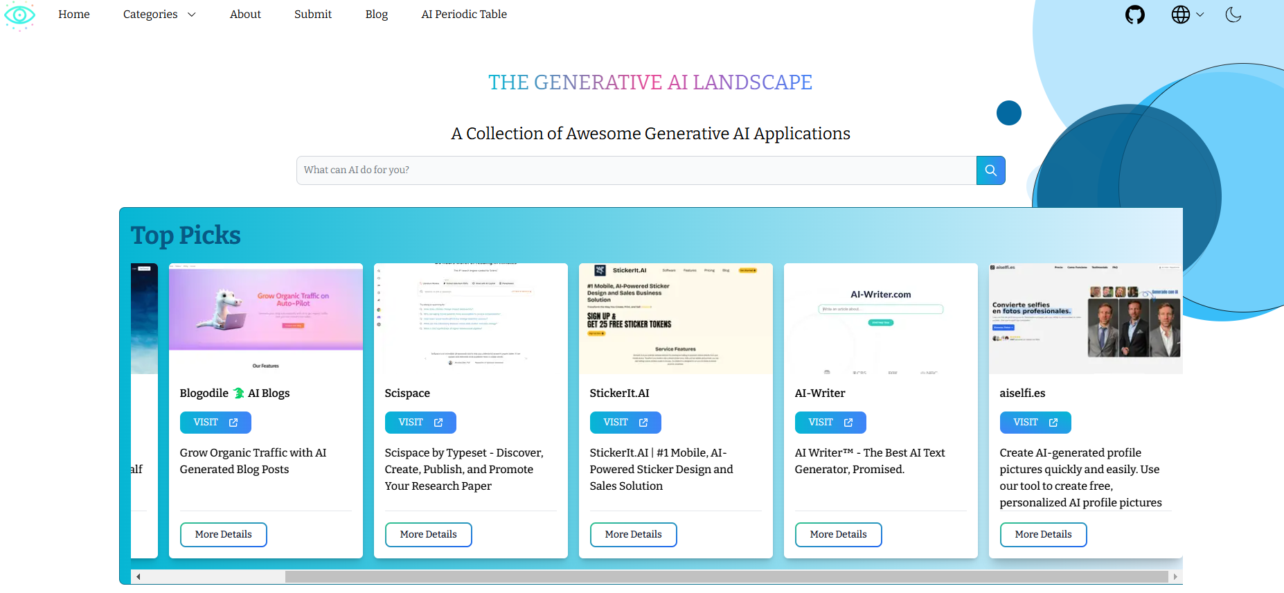
Task: Open More Details for Scispace
Action: 429,535
